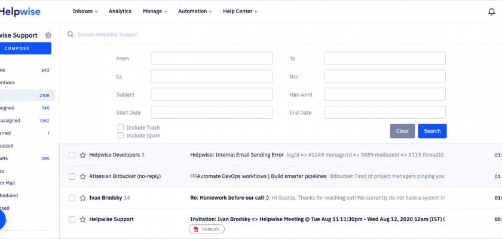Select the Helpwise Support invitation checkbox
Screen dimensions: 502x239
click(72, 219)
